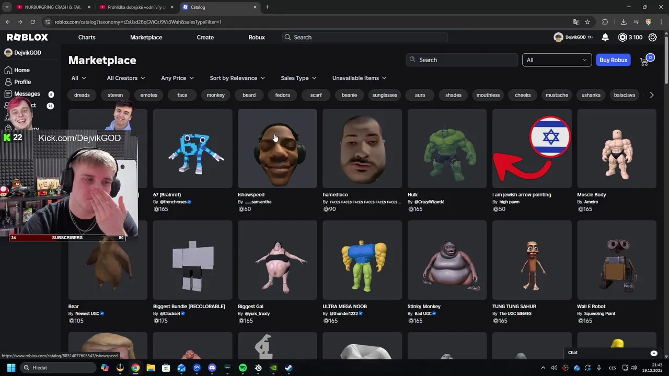Open Spotify from the taskbar
Screen dimensions: 669x376
pyautogui.click(x=243, y=368)
